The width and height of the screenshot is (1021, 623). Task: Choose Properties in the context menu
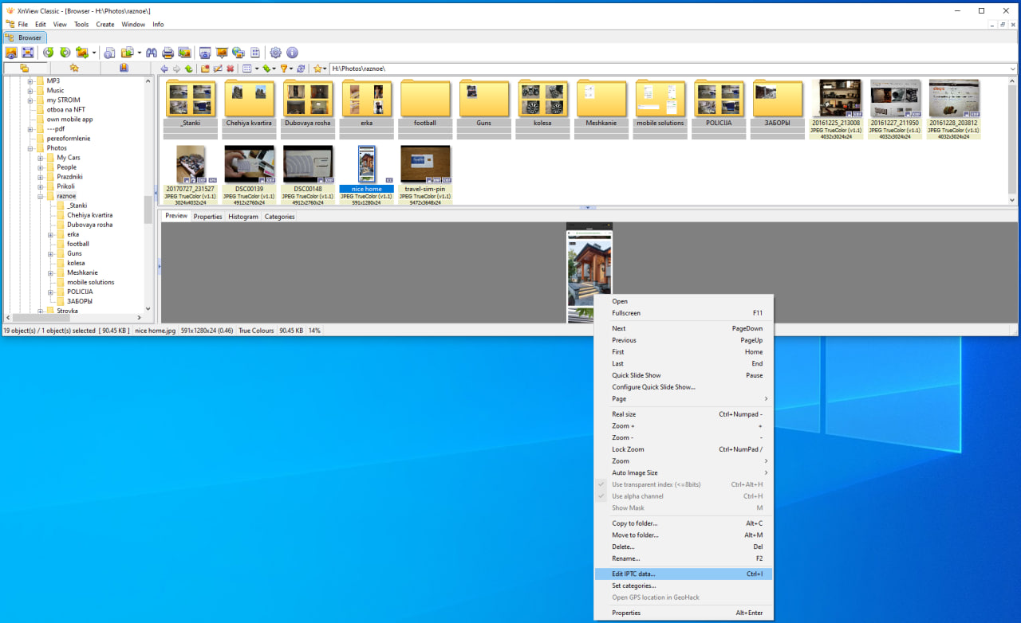(684, 613)
